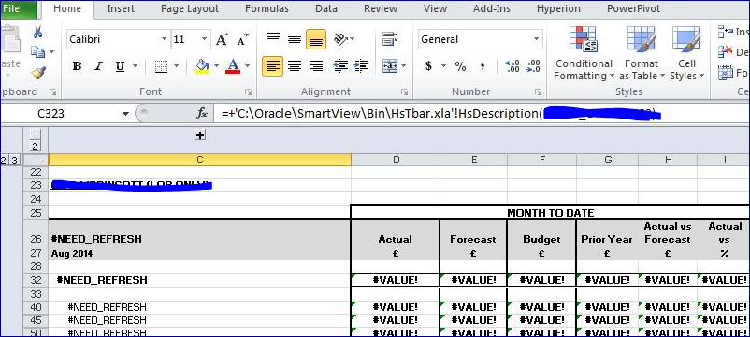Open Alignment dialog launcher
The width and height of the screenshot is (750, 337).
click(x=405, y=91)
